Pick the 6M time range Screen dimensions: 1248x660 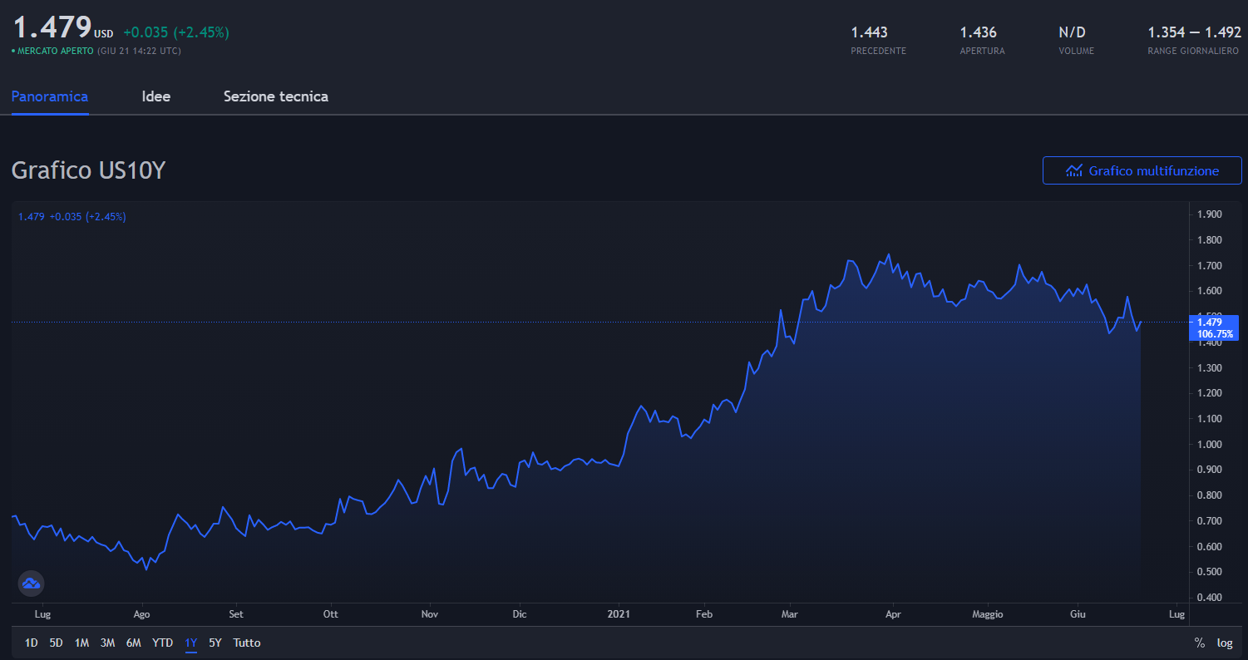(133, 643)
